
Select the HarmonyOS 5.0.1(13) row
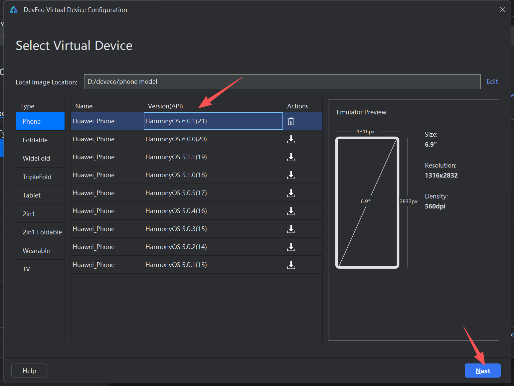pos(196,265)
